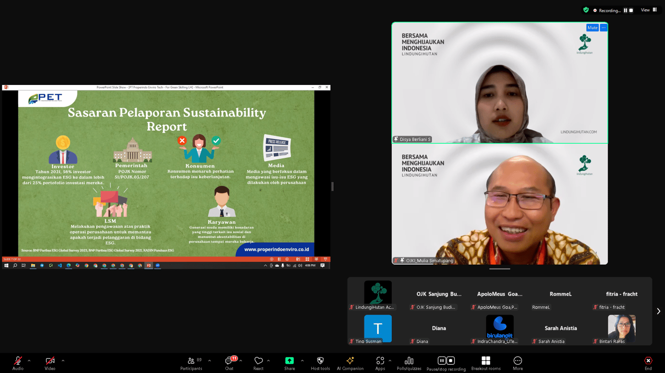
Task: Open more options on Disya's video tile
Action: click(604, 28)
